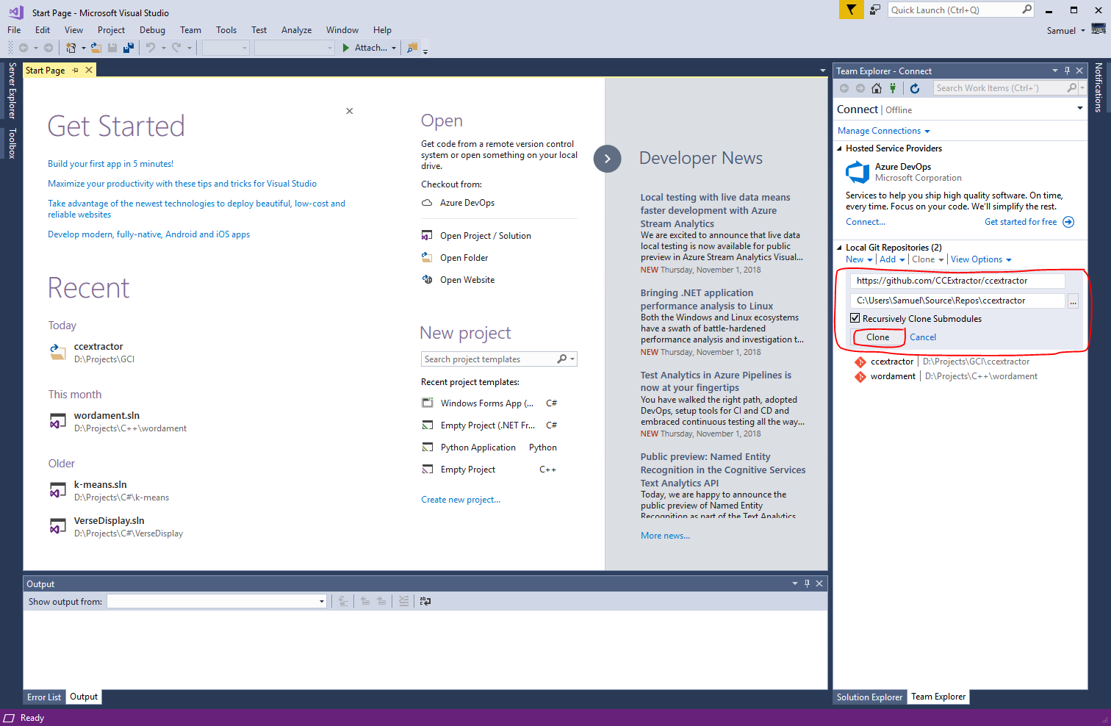
Task: Click Open Project / Solution
Action: (x=486, y=236)
